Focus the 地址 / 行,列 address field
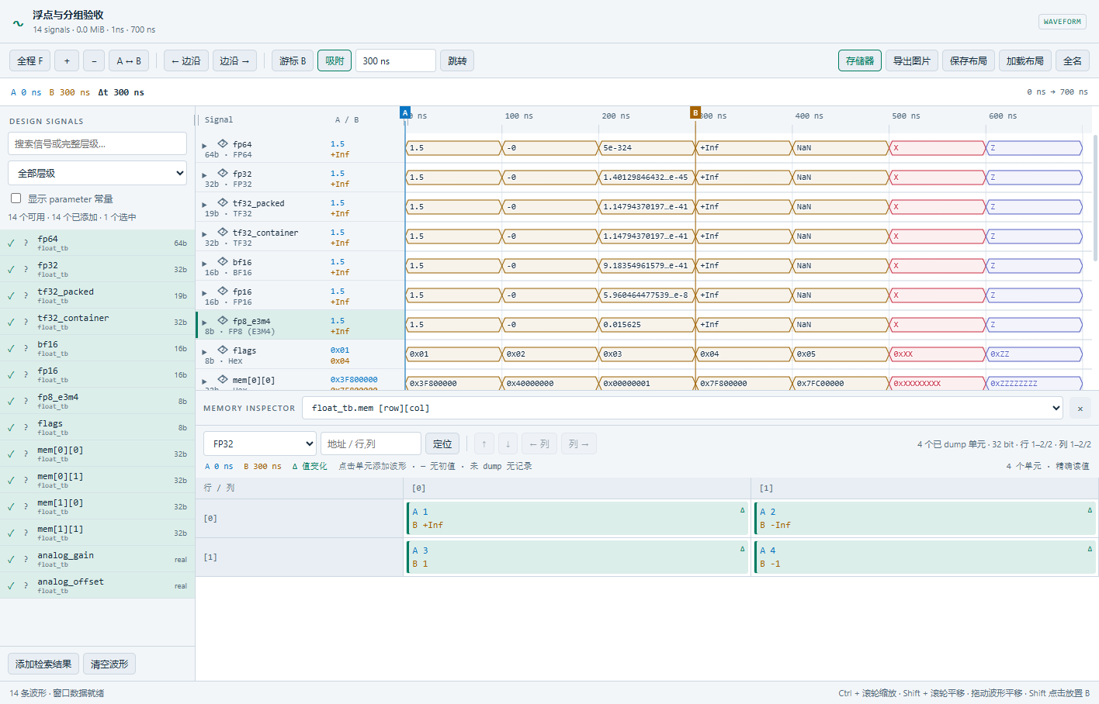This screenshot has width=1099, height=704. click(371, 443)
